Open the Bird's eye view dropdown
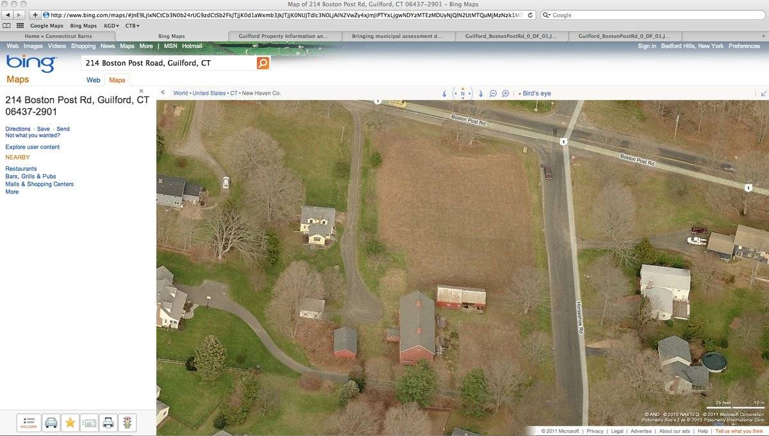Image resolution: width=769 pixels, height=436 pixels. pyautogui.click(x=534, y=93)
